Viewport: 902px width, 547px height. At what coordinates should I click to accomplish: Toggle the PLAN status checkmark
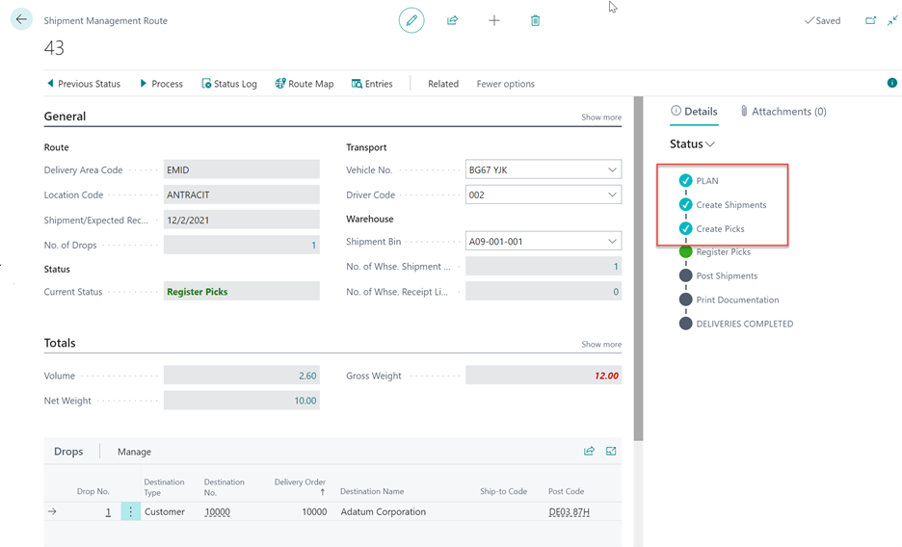coord(686,181)
